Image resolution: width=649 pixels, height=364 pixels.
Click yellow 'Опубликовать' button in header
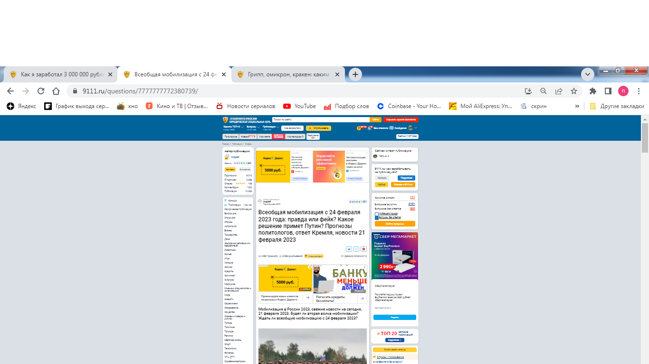(318, 128)
